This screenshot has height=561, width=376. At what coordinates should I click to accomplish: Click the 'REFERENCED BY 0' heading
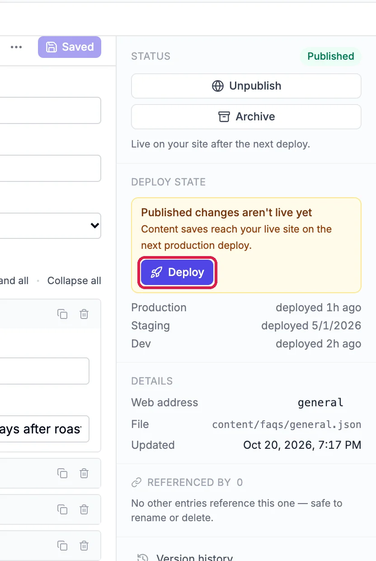coord(195,483)
